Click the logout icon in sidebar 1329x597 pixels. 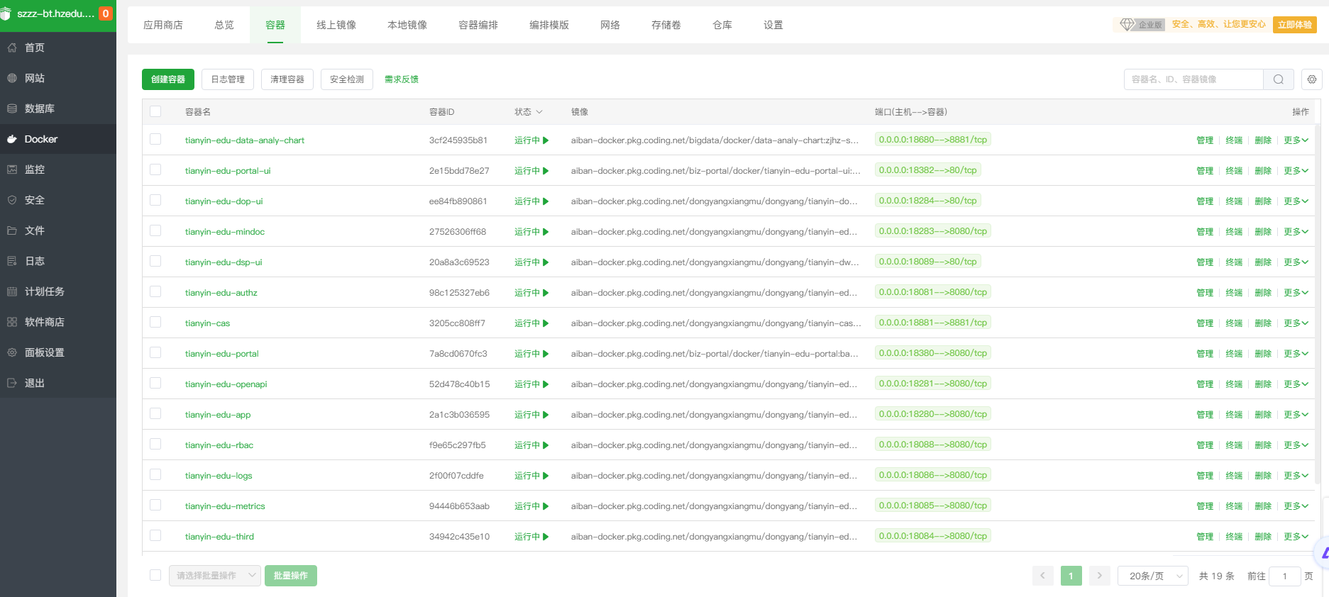pyautogui.click(x=12, y=383)
